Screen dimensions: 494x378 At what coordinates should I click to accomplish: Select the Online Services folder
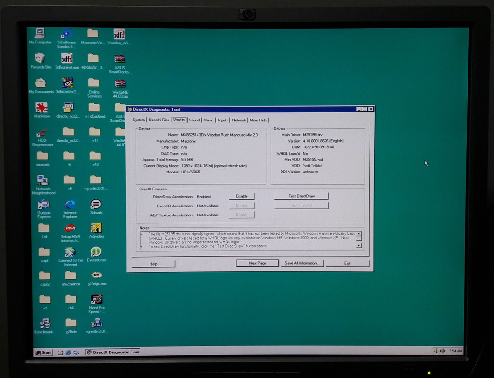(94, 88)
